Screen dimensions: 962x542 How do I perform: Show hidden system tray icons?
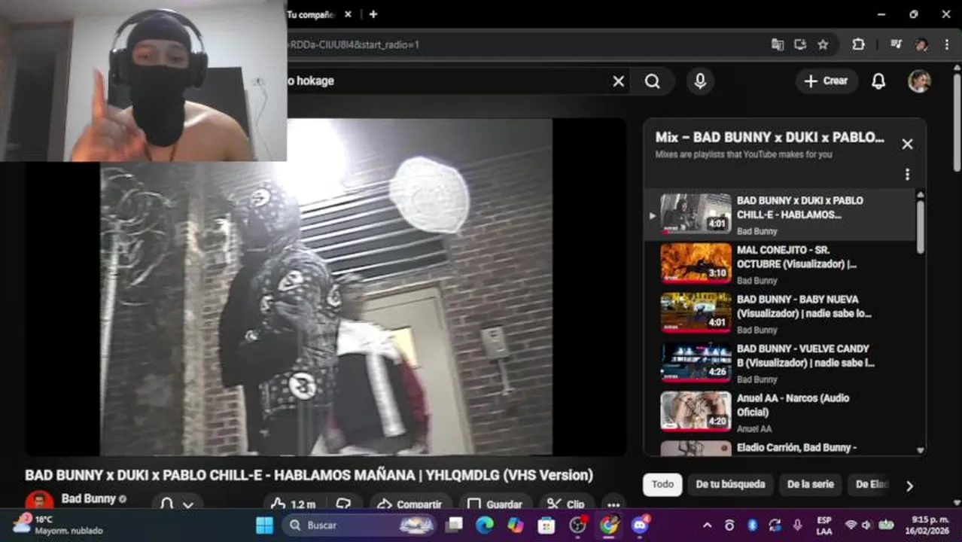707,525
